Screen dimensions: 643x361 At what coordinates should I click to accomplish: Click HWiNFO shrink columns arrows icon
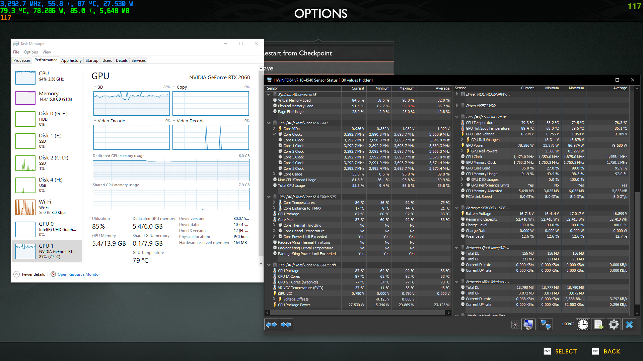point(286,325)
